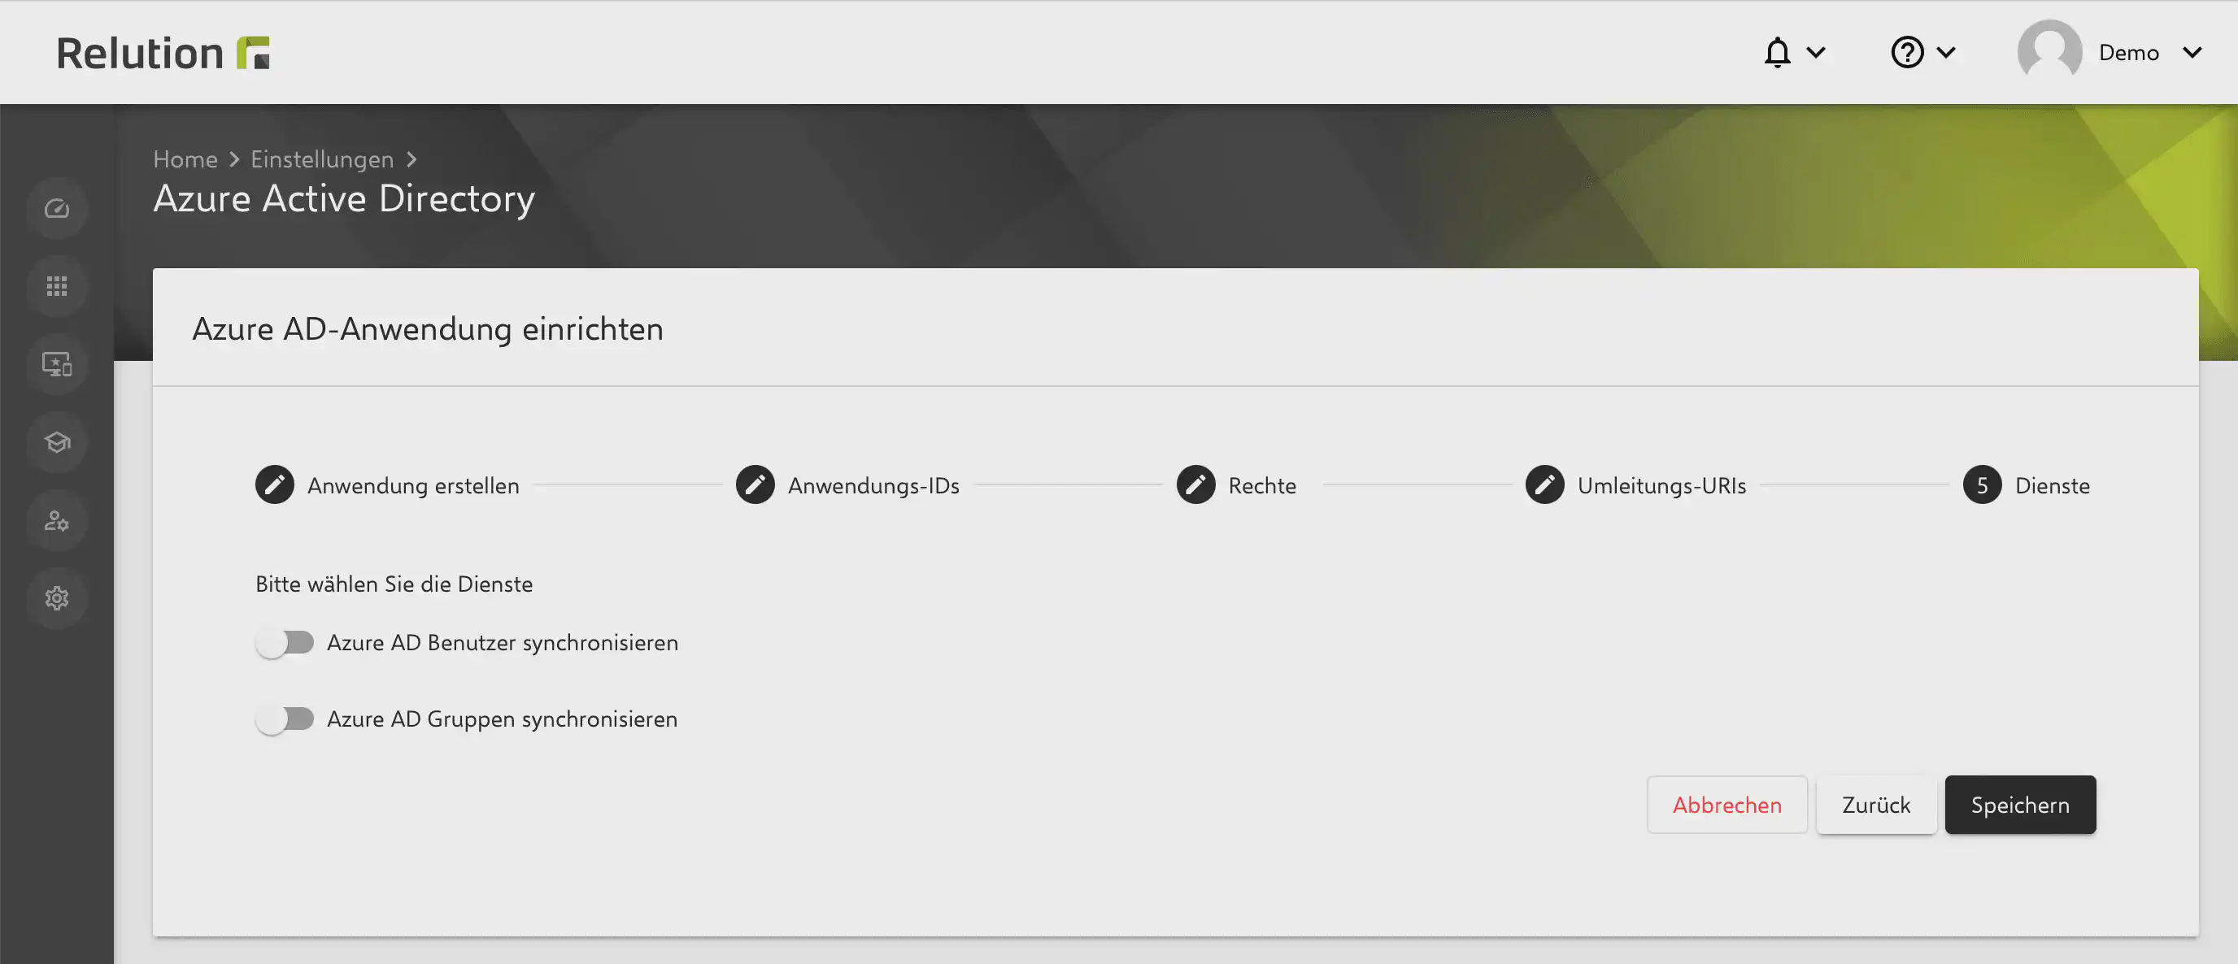This screenshot has width=2238, height=964.
Task: Click the Speichern button
Action: coord(2019,805)
